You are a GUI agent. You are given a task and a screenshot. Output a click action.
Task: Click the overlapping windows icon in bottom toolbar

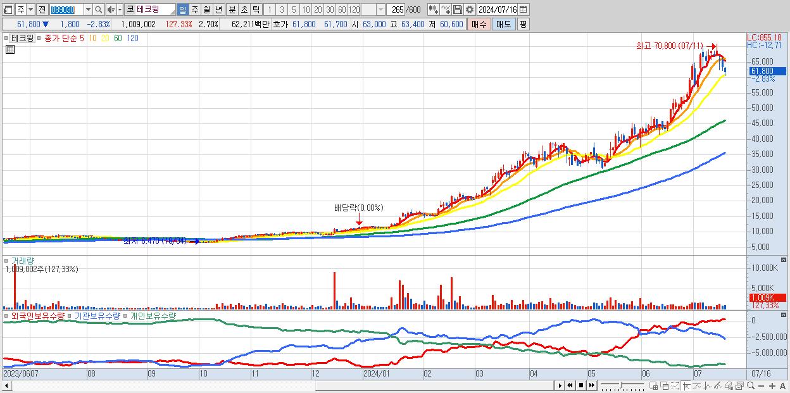[665, 386]
